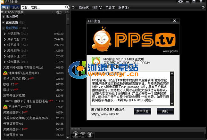Click the double-arrow collapse panel icon
The height and width of the screenshot is (140, 207).
click(73, 7)
